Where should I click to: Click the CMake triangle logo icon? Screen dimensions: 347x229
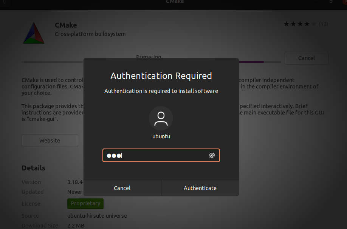pos(34,33)
